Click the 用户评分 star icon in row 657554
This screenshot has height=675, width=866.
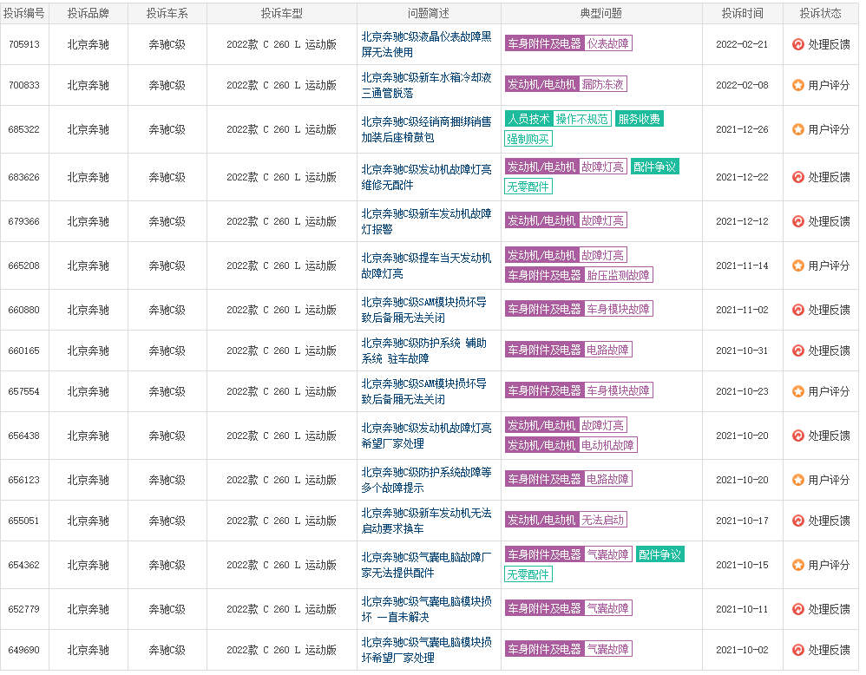click(797, 391)
